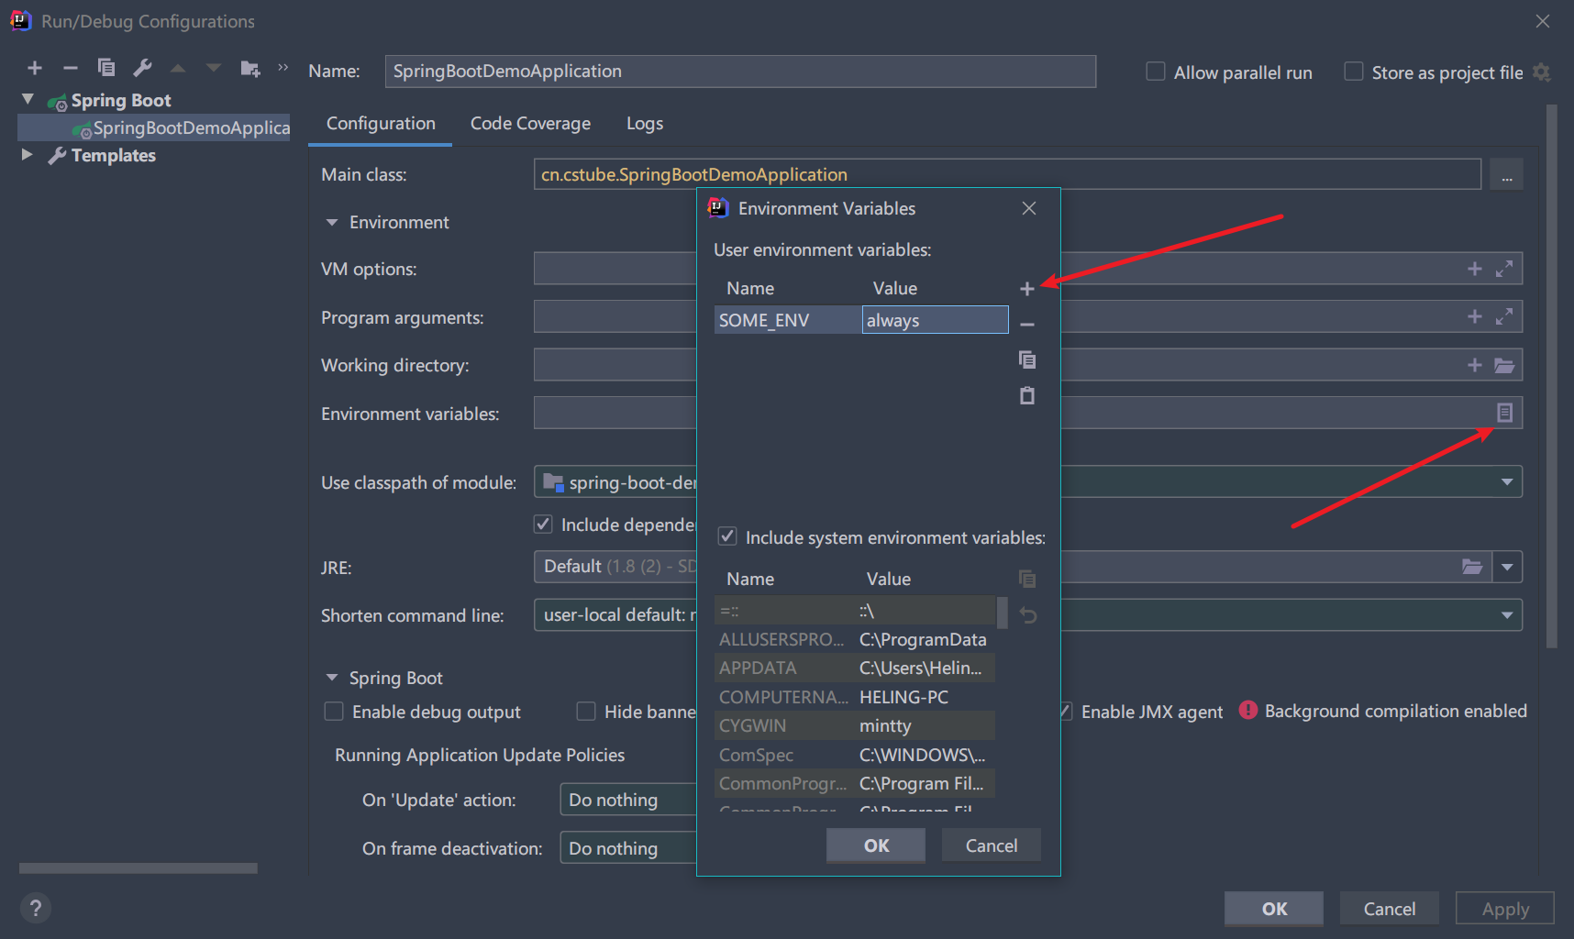Viewport: 1574px width, 939px height.
Task: Toggle Include system environment variables
Action: click(x=727, y=536)
